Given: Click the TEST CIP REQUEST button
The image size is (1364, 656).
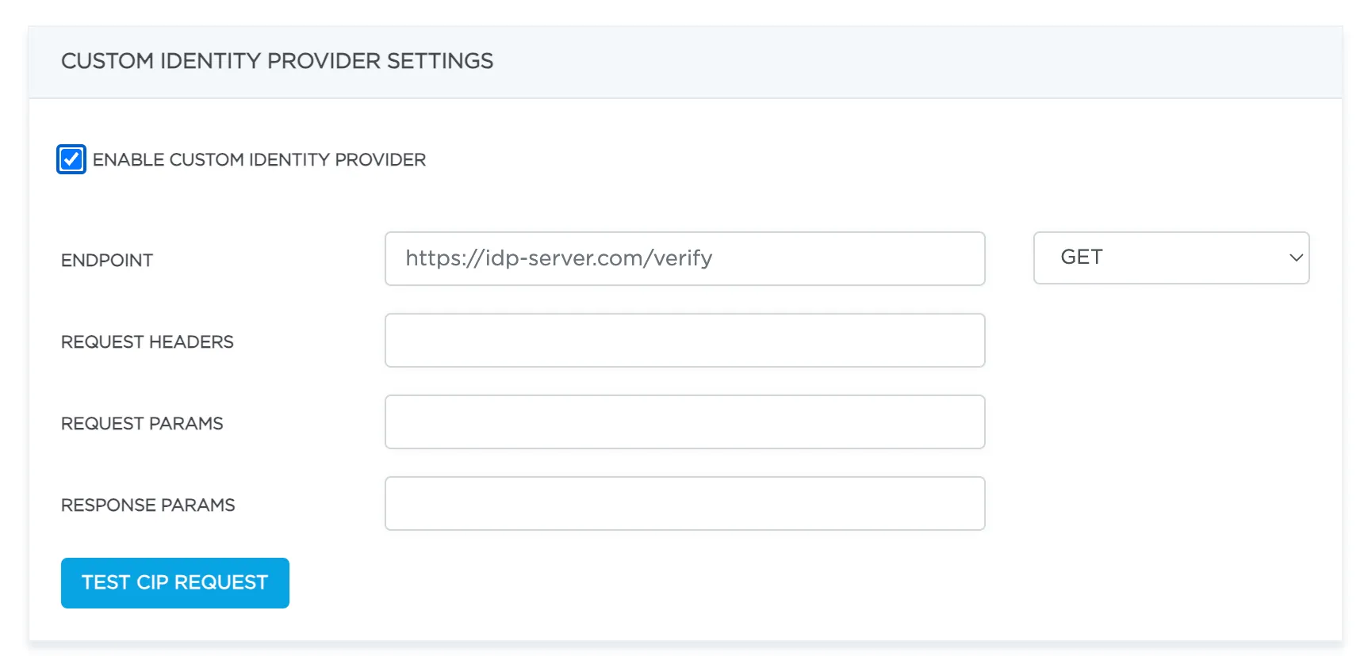Looking at the screenshot, I should click(174, 582).
